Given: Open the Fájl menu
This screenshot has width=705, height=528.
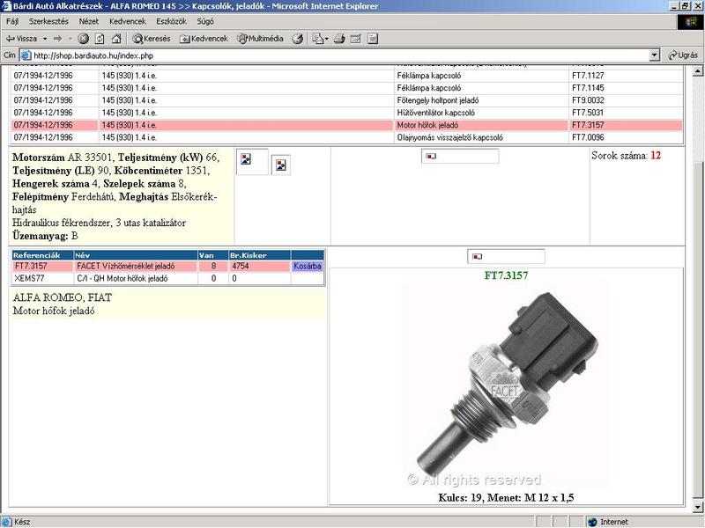Looking at the screenshot, I should click(x=13, y=20).
